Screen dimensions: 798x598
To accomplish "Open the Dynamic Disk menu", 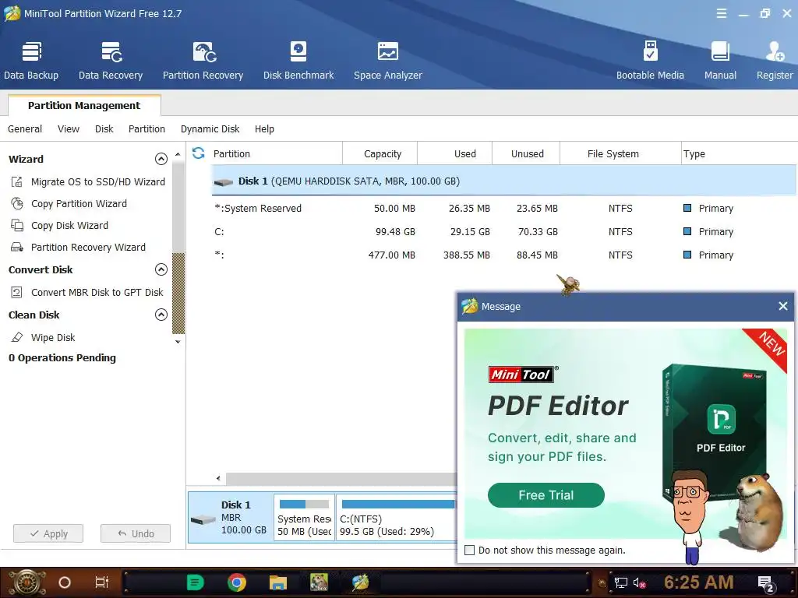I will point(210,129).
